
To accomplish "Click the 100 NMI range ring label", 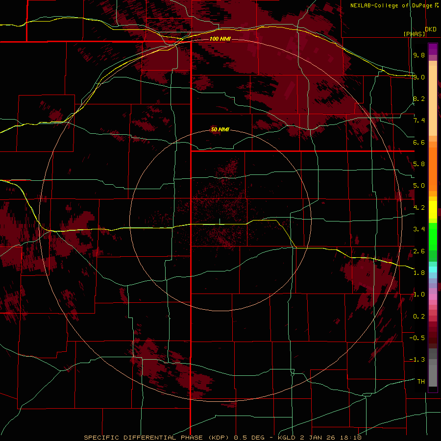I will [x=220, y=39].
